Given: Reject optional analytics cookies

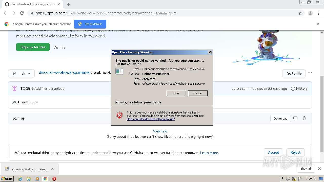Looking at the screenshot, I should (295, 152).
